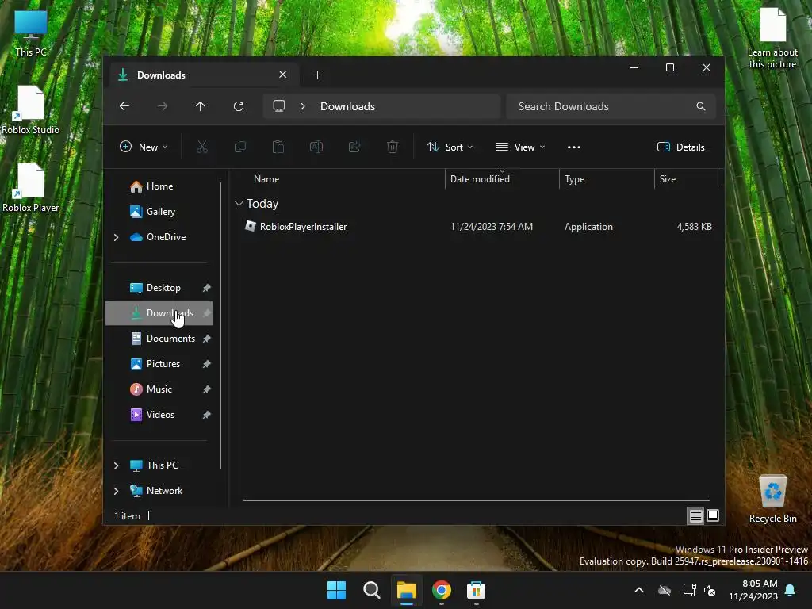Open Music in navigation pane
Viewport: 812px width, 609px height.
point(159,389)
